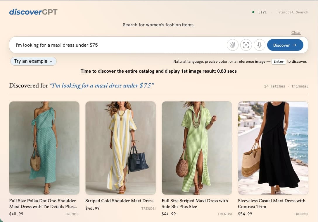
Task: Click the 'Search for women's fashion items.' heading
Action: pos(159,25)
